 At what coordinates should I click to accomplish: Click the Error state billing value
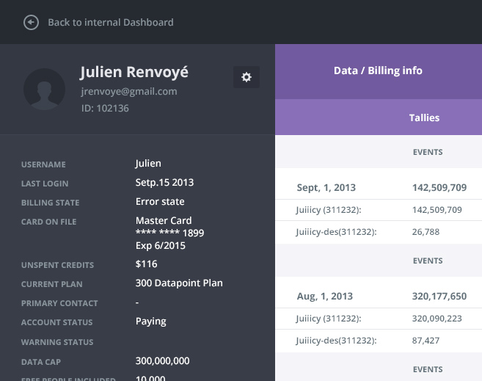pos(160,202)
